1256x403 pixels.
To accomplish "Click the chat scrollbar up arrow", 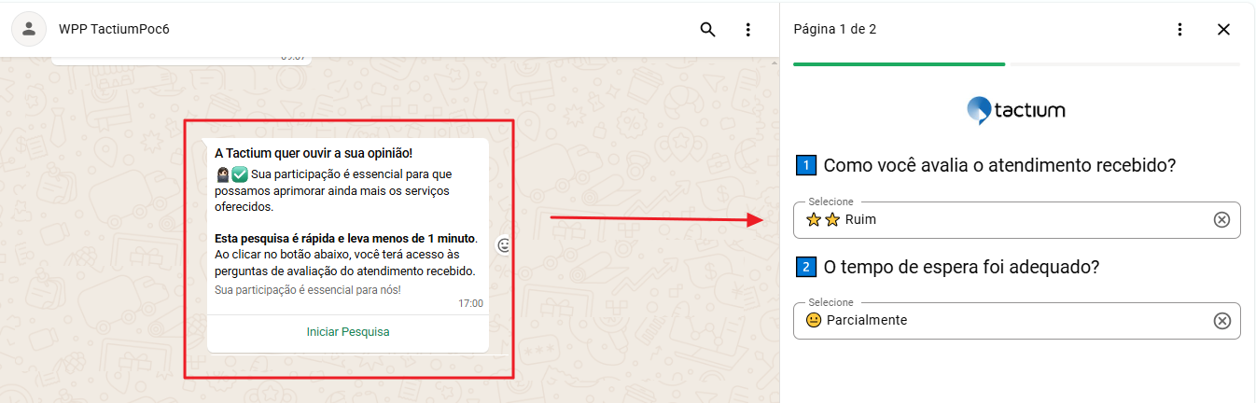I will click(x=773, y=63).
